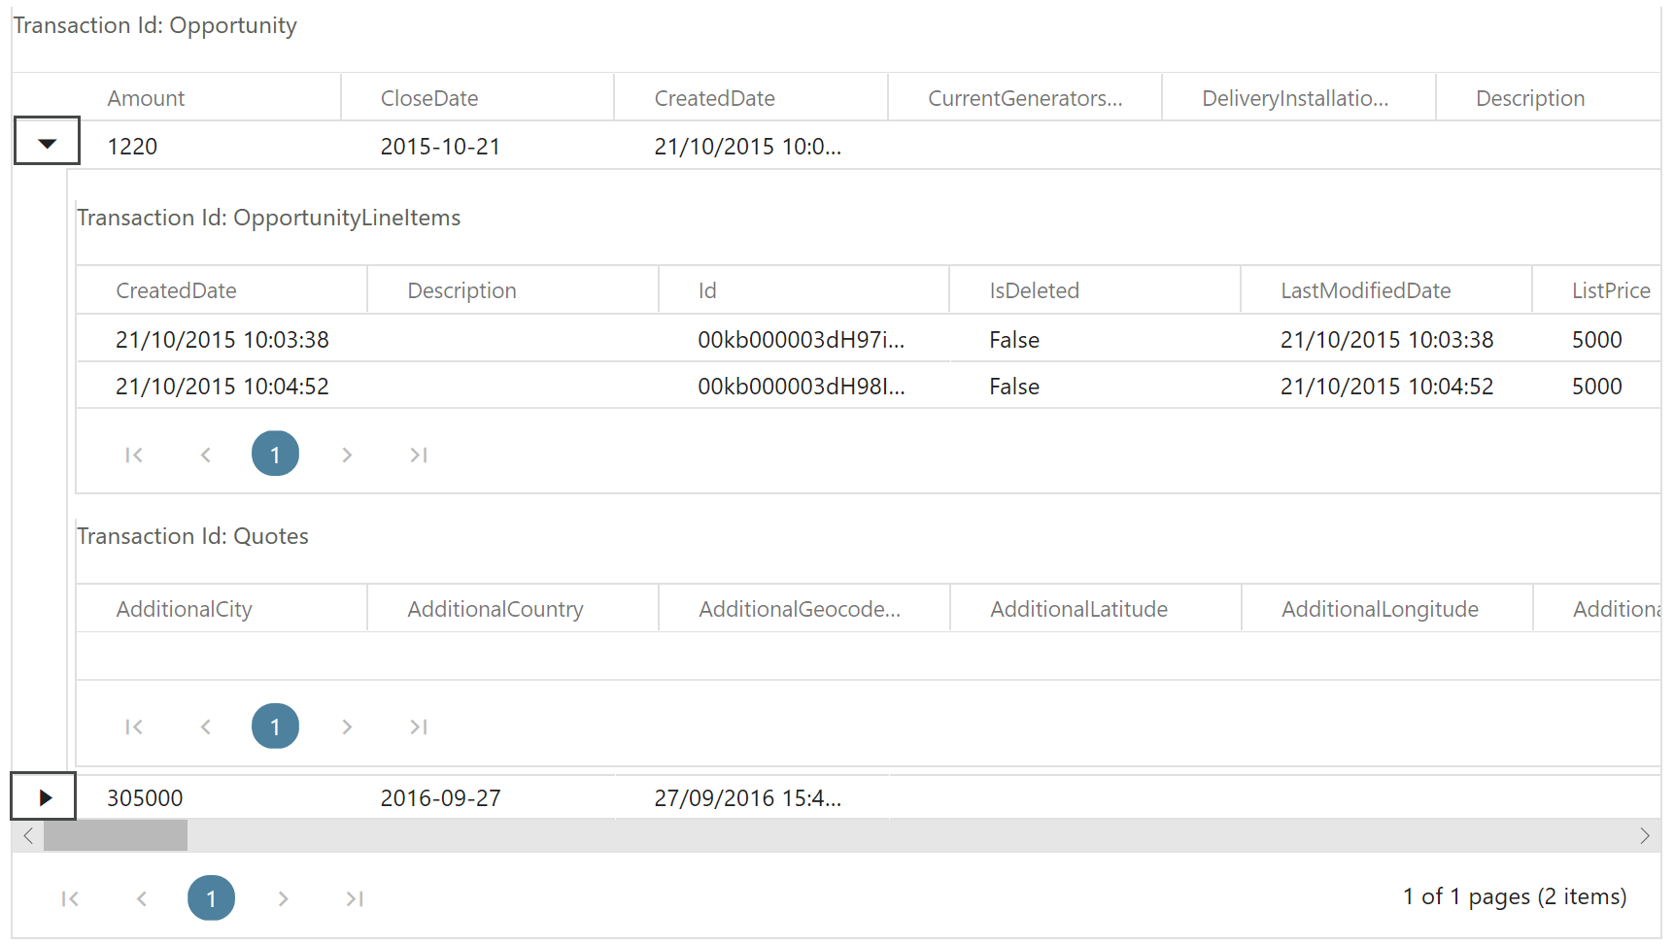Image resolution: width=1674 pixels, height=945 pixels.
Task: Click the horizontal scrollbar thumb
Action: (x=116, y=835)
